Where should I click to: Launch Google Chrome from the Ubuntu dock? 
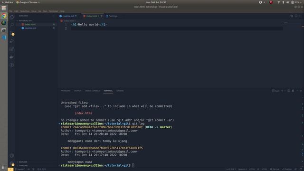coord(4,16)
